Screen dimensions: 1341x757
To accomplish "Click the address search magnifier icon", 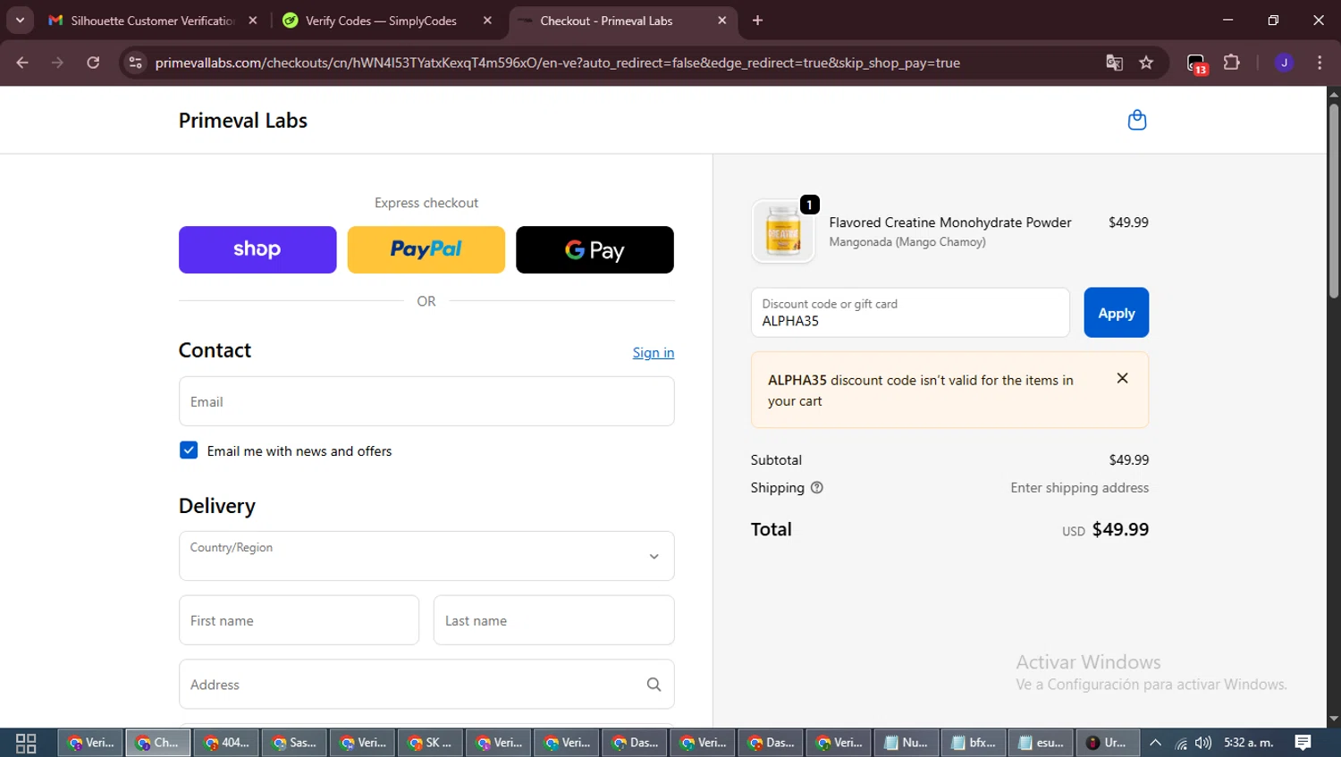I will click(x=654, y=685).
